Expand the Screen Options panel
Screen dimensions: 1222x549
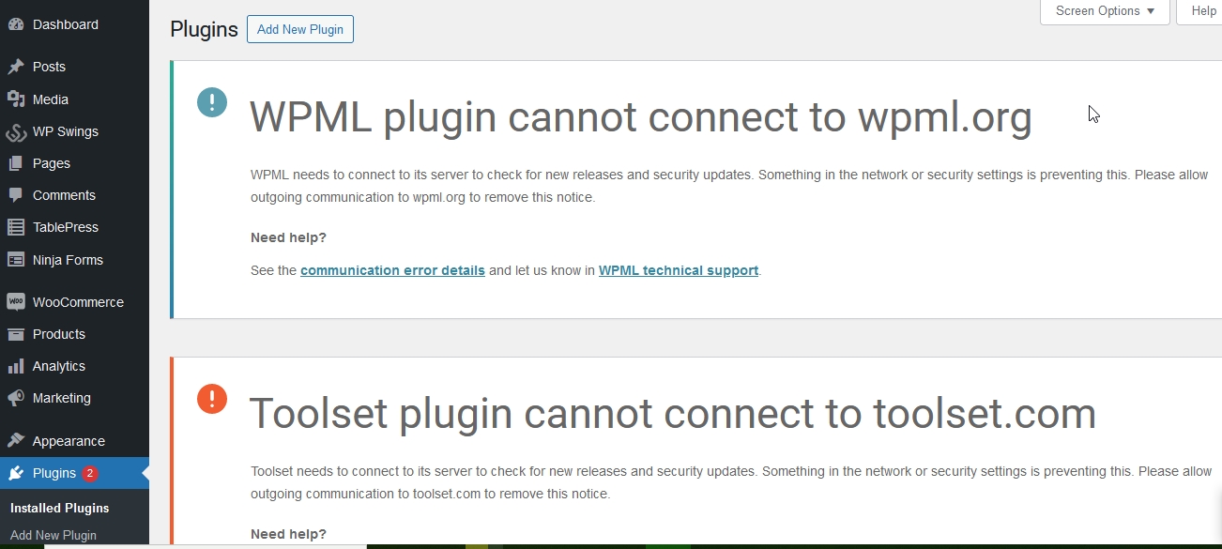click(x=1105, y=11)
